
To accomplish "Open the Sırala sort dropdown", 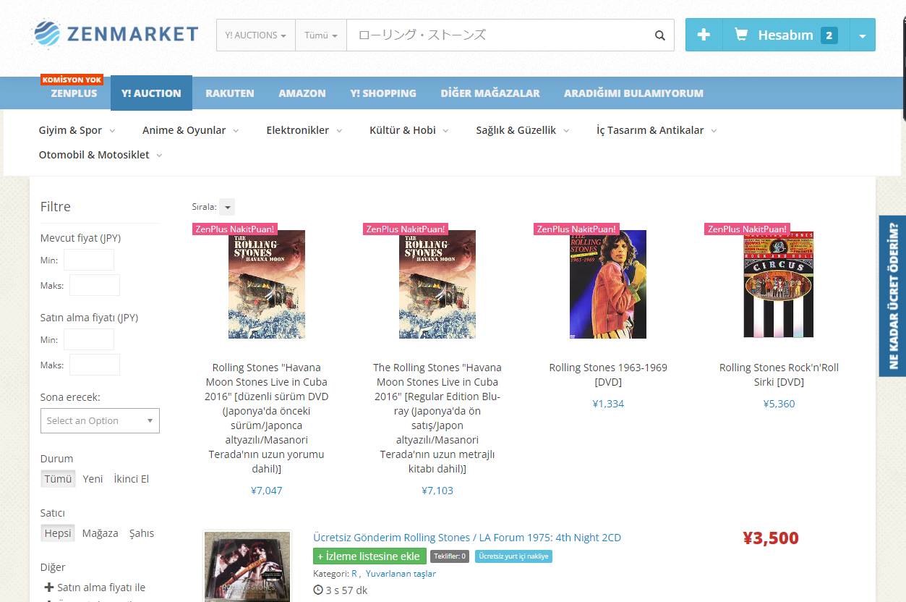I will click(x=227, y=207).
